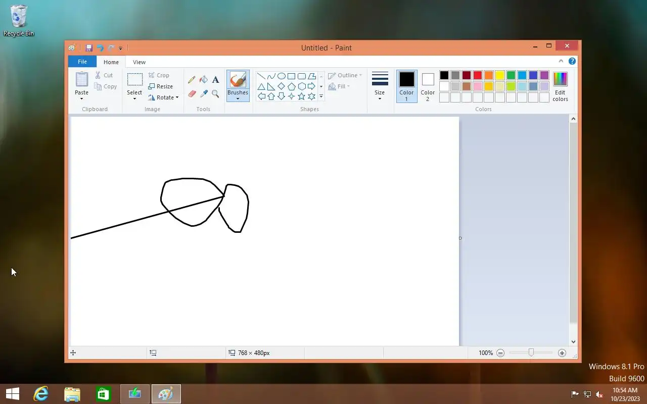Viewport: 647px width, 404px height.
Task: Click the Paste clipboard icon
Action: tap(81, 79)
